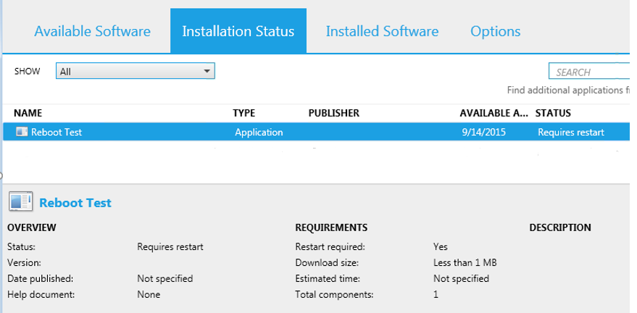The image size is (637, 313).
Task: Click the Reboot Test title link in details
Action: click(75, 203)
